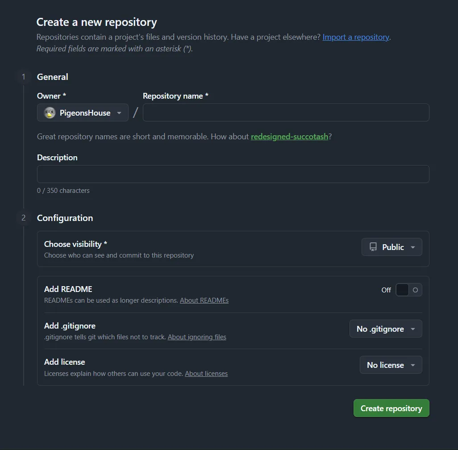Image resolution: width=458 pixels, height=450 pixels.
Task: Click the step 1 General number marker
Action: [x=24, y=77]
